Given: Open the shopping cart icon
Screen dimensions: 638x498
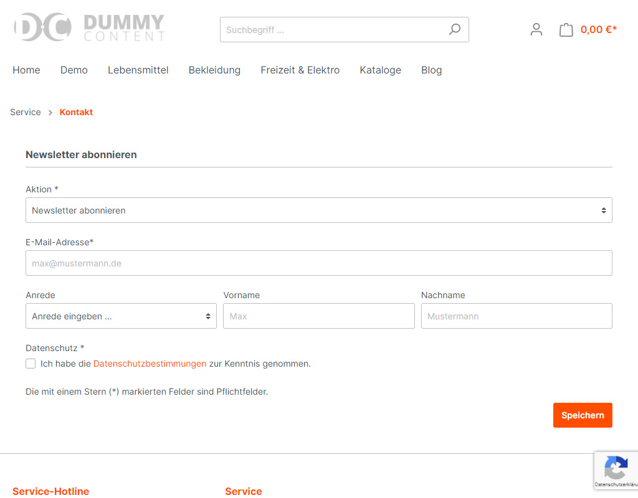Looking at the screenshot, I should pyautogui.click(x=566, y=29).
